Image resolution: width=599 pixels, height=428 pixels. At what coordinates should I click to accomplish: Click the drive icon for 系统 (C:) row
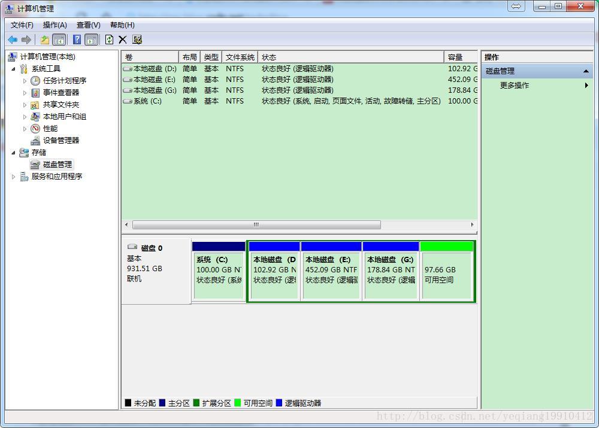point(128,101)
